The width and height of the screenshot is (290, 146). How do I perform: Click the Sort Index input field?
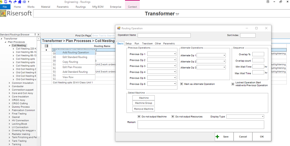[x=248, y=35]
